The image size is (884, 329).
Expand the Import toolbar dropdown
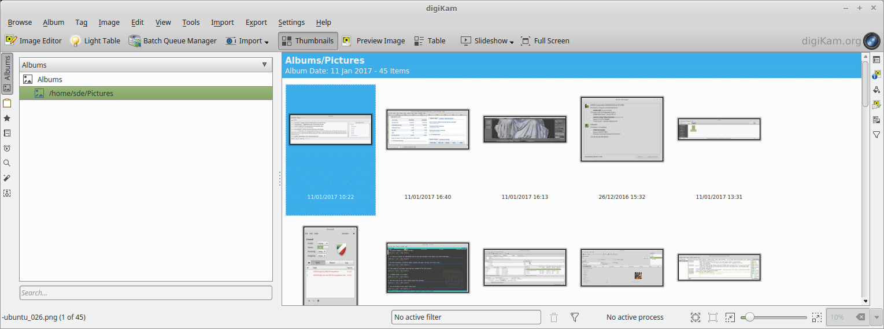[x=266, y=42]
